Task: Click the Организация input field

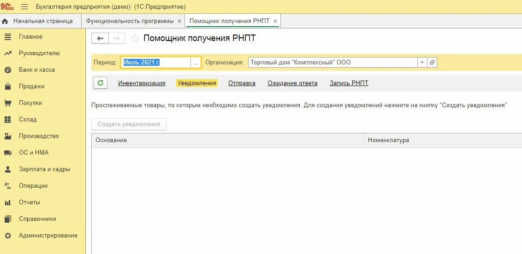Action: click(x=333, y=62)
